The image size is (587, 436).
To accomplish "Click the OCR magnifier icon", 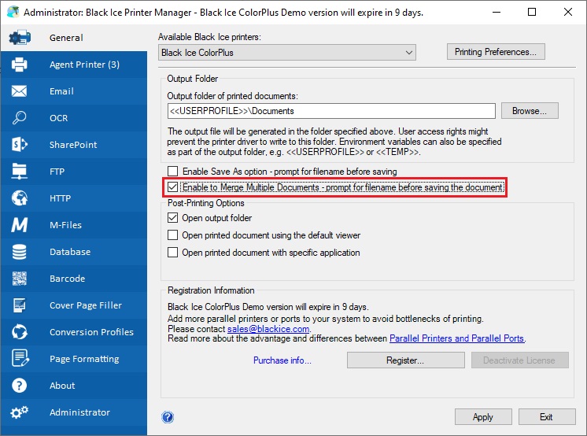I will (19, 117).
